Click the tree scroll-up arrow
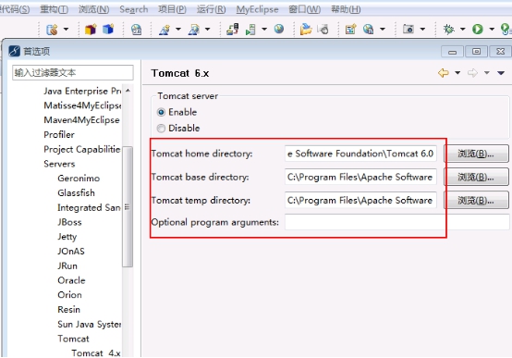This screenshot has height=358, width=512. 128,91
